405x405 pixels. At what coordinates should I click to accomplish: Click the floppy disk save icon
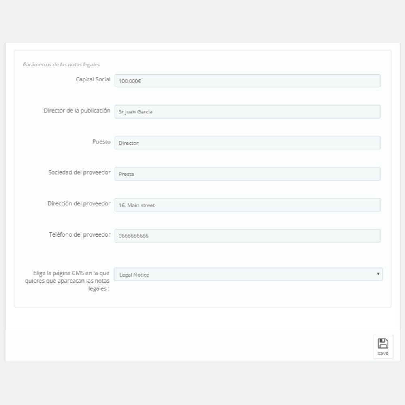(383, 343)
